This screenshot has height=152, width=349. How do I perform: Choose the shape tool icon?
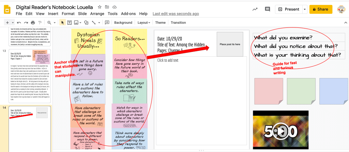pos(86,23)
